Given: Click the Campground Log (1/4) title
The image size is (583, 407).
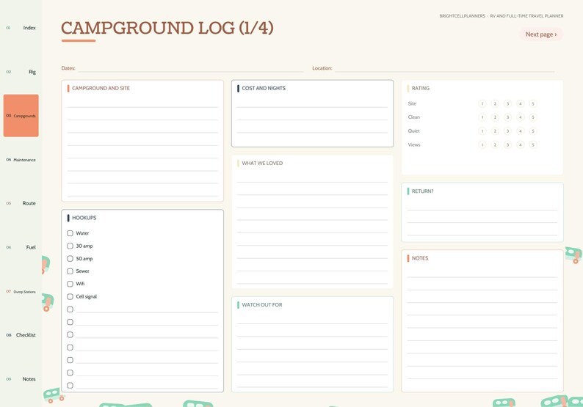Looking at the screenshot, I should pyautogui.click(x=167, y=28).
